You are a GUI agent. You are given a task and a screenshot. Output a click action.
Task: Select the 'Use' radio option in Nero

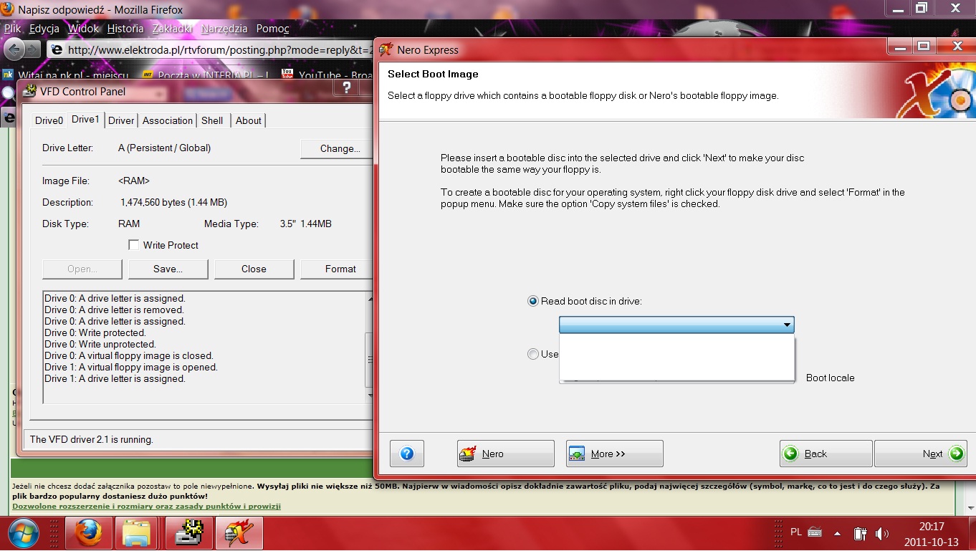tap(533, 354)
